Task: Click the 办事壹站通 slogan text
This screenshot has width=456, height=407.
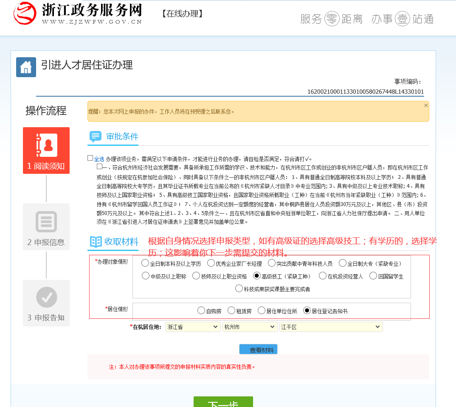Action: coord(403,19)
